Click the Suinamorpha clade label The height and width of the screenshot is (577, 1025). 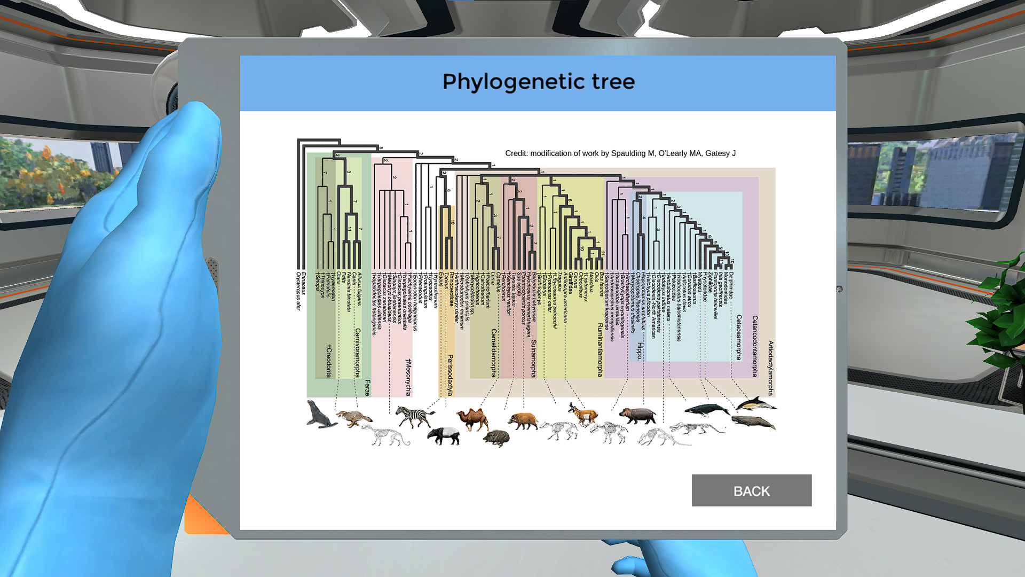pos(533,358)
